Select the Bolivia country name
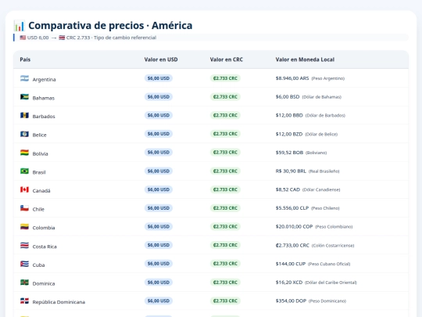Viewport: 422px width, 317px height. click(41, 153)
